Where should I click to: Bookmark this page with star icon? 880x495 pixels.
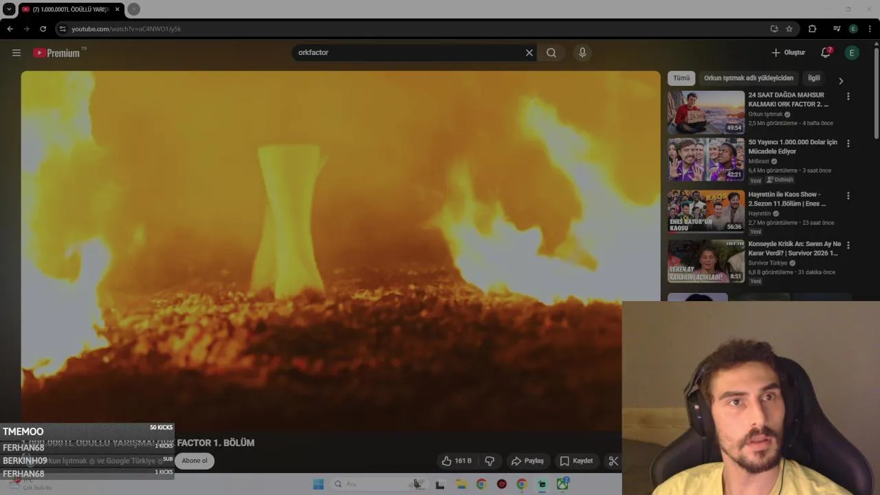click(x=789, y=29)
